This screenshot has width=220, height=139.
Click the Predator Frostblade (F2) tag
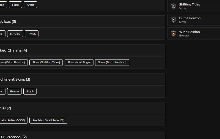pos(48,120)
